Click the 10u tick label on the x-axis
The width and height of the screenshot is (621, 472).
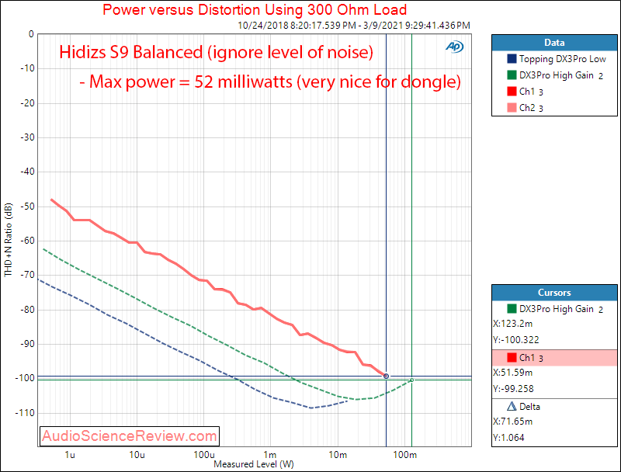click(137, 455)
